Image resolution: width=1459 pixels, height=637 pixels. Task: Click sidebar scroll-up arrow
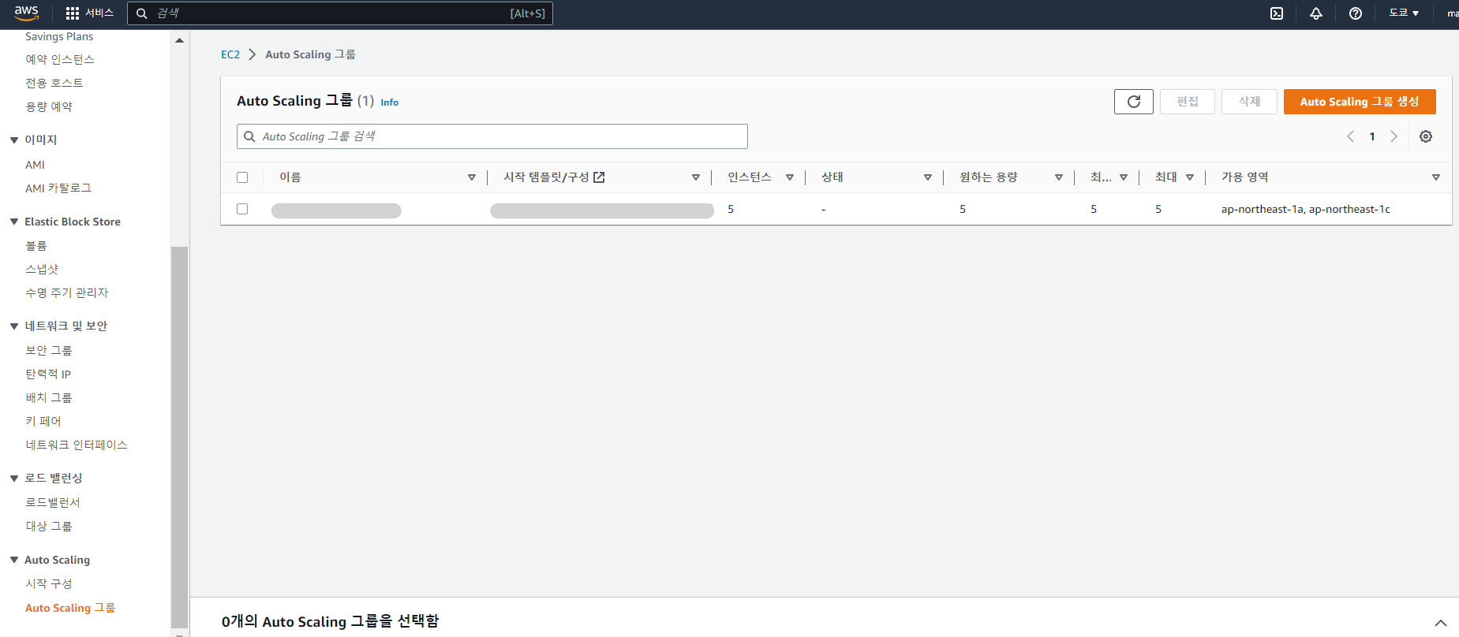[x=180, y=39]
